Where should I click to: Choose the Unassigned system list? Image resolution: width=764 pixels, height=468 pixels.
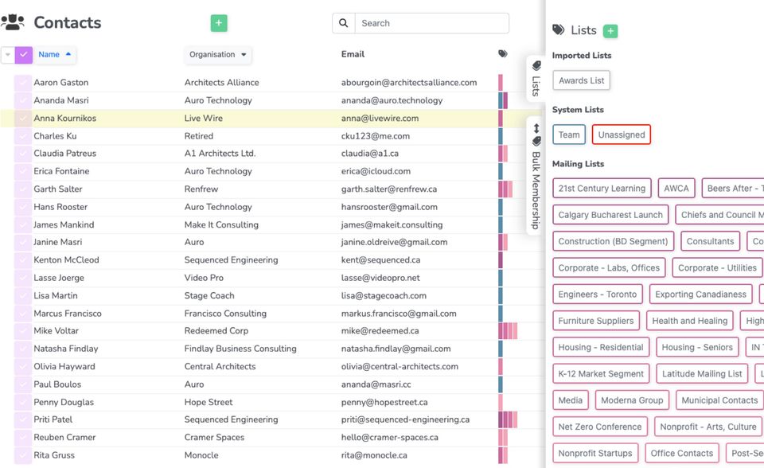[x=621, y=135]
